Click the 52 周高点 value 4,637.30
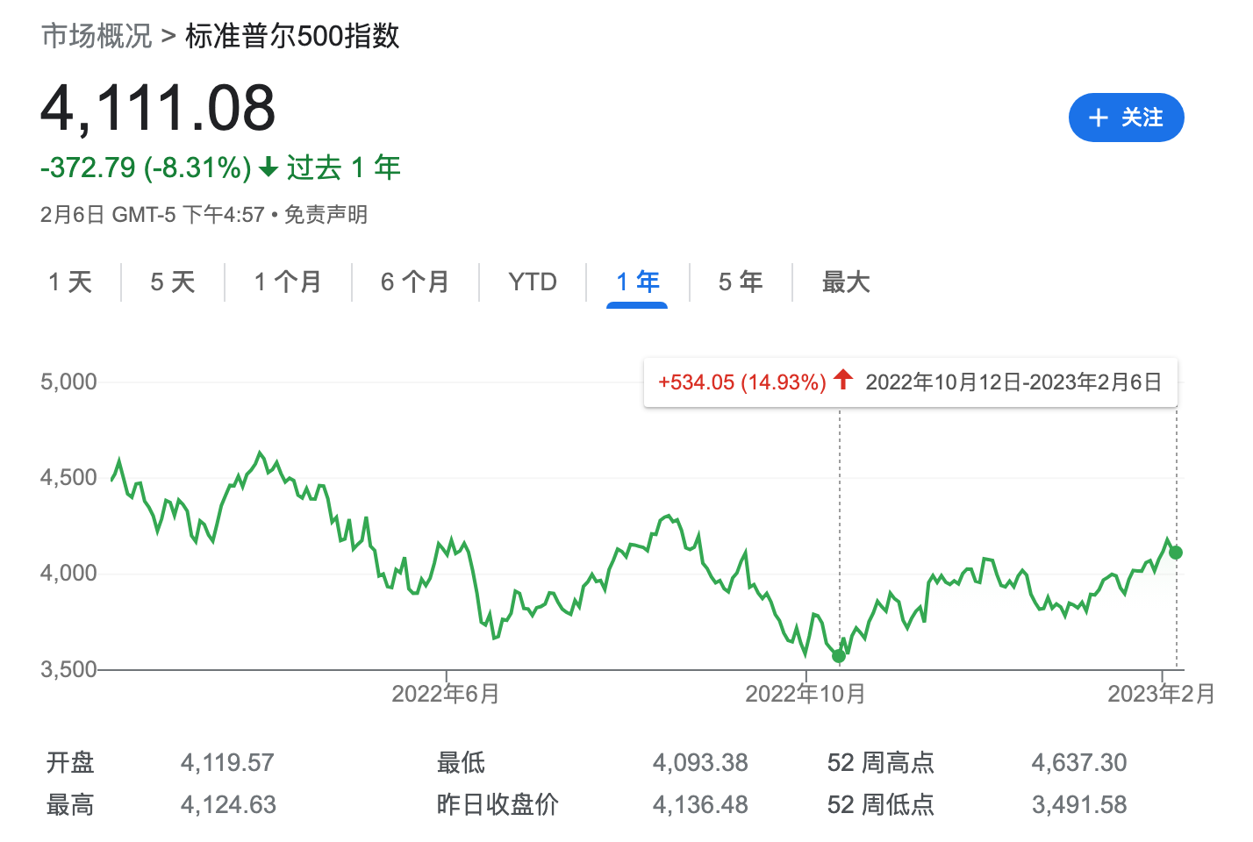 point(1079,762)
